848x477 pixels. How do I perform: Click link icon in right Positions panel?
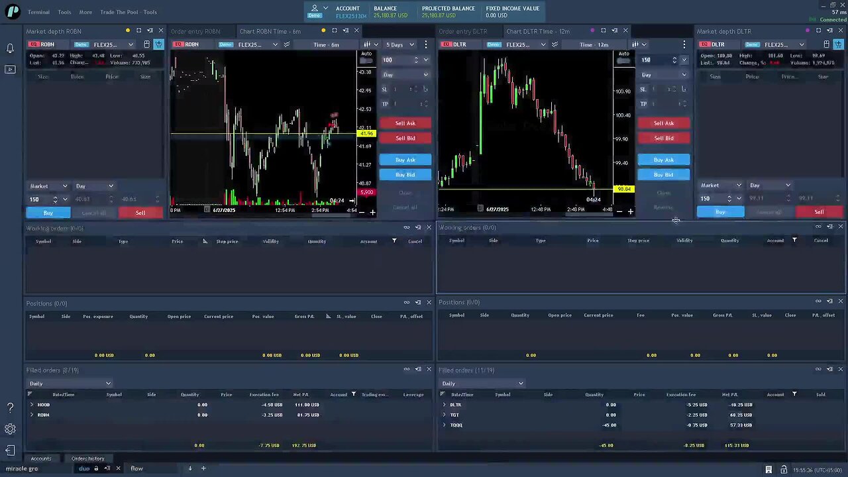(818, 301)
